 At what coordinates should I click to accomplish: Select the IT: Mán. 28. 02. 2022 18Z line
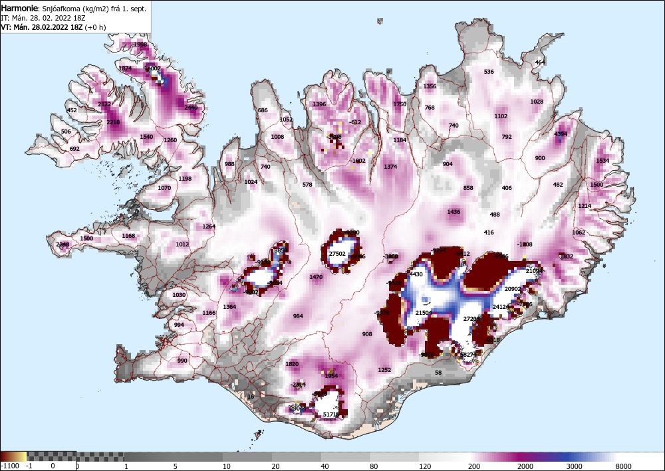click(x=43, y=18)
